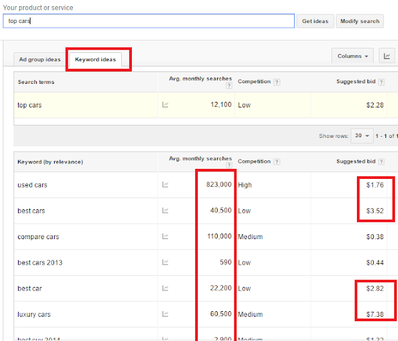The height and width of the screenshot is (341, 398).
Task: Help icon next to Suggested bid in Keyword table
Action: point(381,161)
